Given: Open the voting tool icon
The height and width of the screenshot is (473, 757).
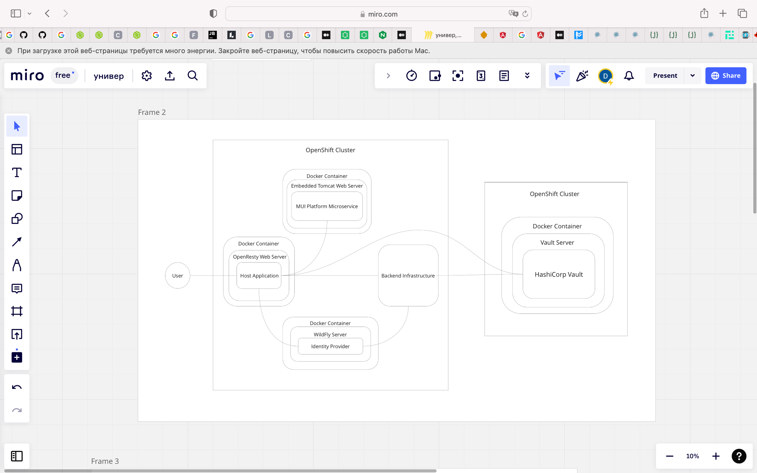Looking at the screenshot, I should click(435, 76).
